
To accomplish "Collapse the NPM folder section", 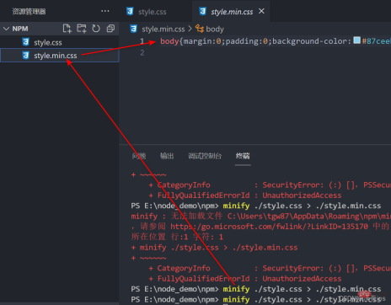I will 6,29.
